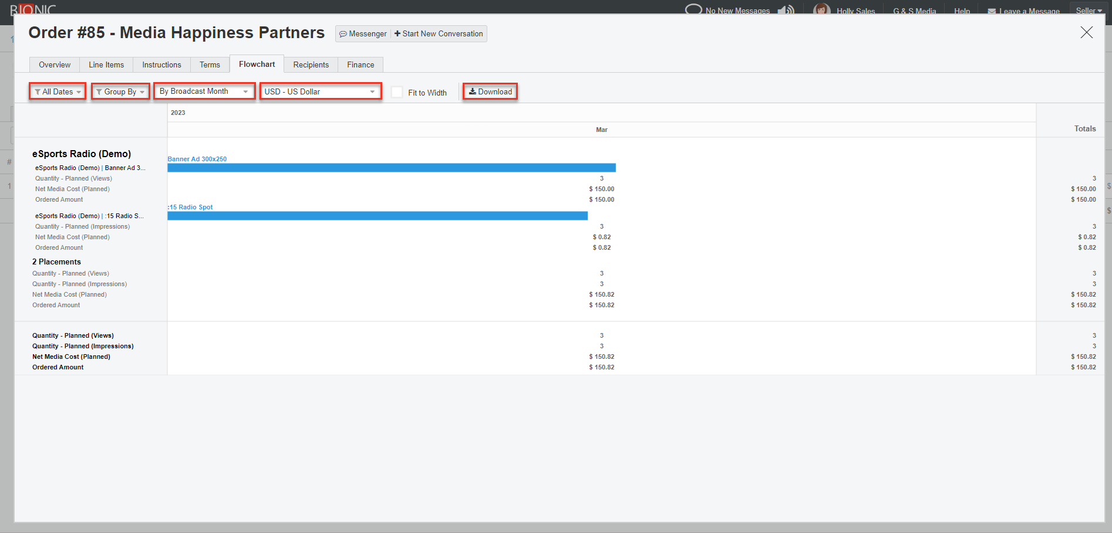Image resolution: width=1112 pixels, height=533 pixels.
Task: Go to the Finance tab
Action: 360,64
